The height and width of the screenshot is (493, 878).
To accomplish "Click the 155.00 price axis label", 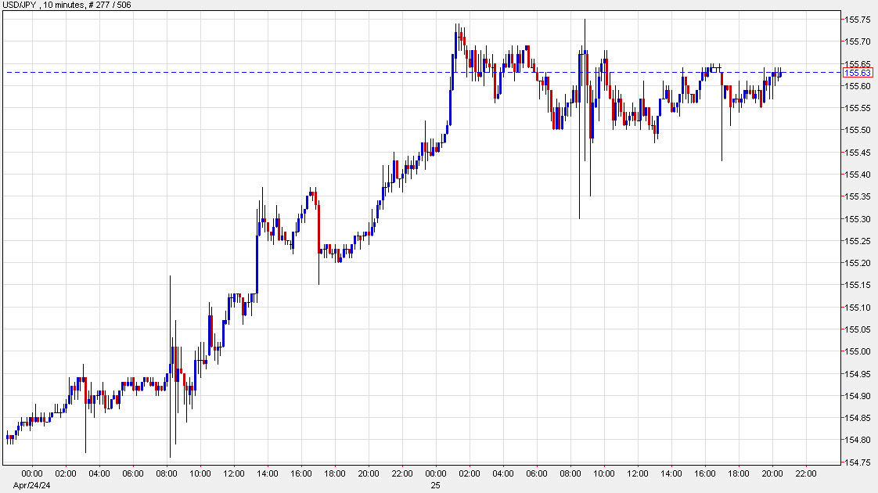I will point(858,351).
